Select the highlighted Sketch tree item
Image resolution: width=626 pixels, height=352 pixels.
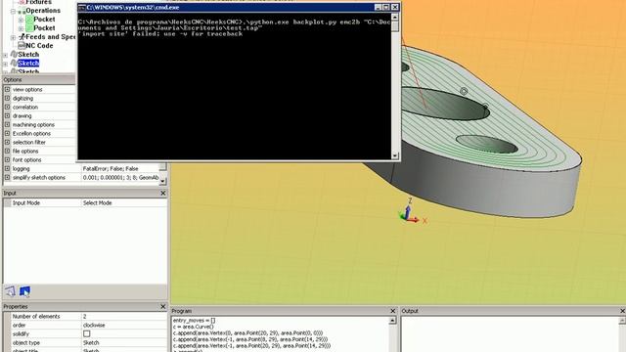[28, 63]
